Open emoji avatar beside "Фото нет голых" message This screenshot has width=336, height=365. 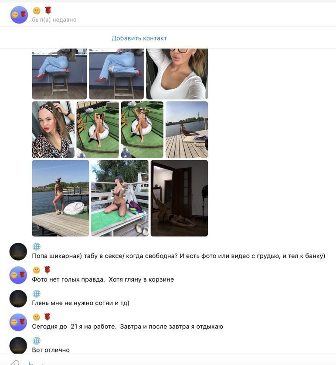coord(18,275)
